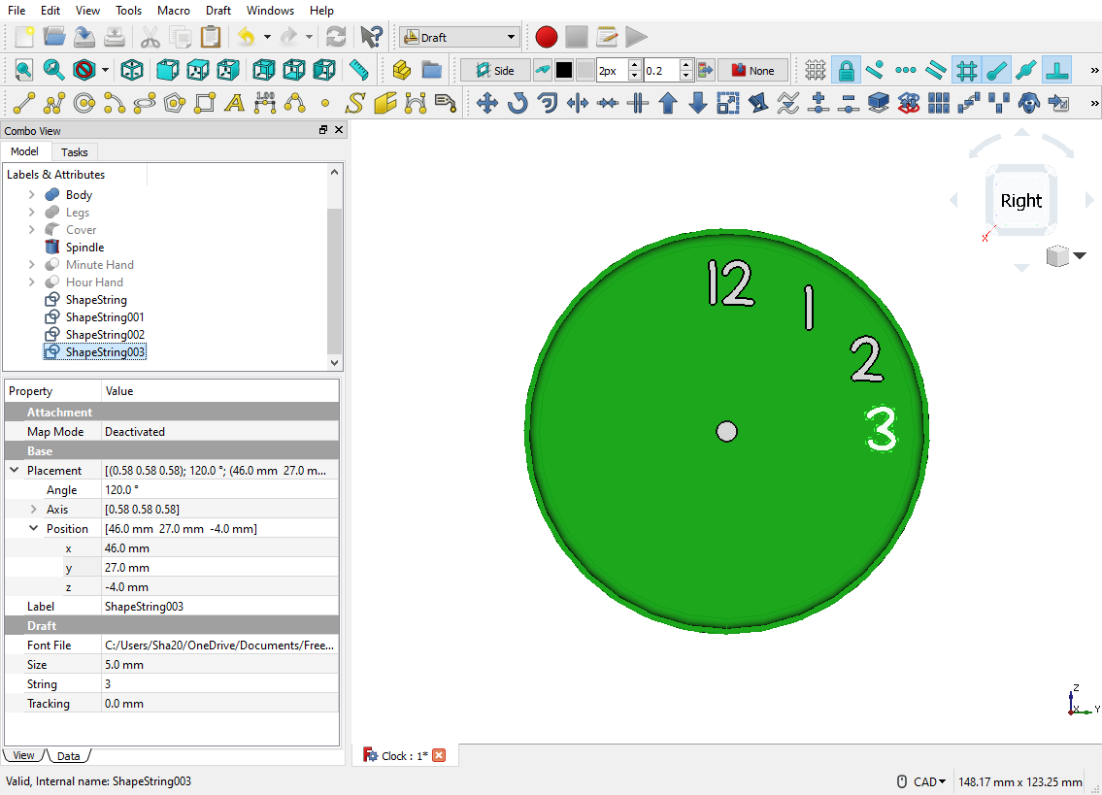1102x795 pixels.
Task: Activate the Downgrade arrow tool
Action: pyautogui.click(x=698, y=103)
